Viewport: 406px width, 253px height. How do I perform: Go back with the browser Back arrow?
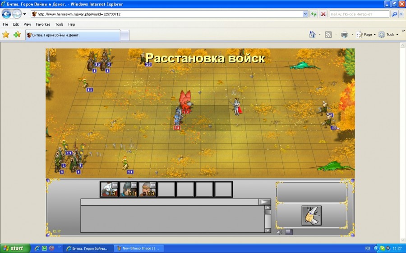(x=6, y=14)
